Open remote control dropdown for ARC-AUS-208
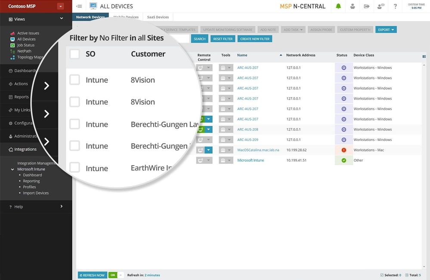The width and height of the screenshot is (430, 280). pos(208,129)
